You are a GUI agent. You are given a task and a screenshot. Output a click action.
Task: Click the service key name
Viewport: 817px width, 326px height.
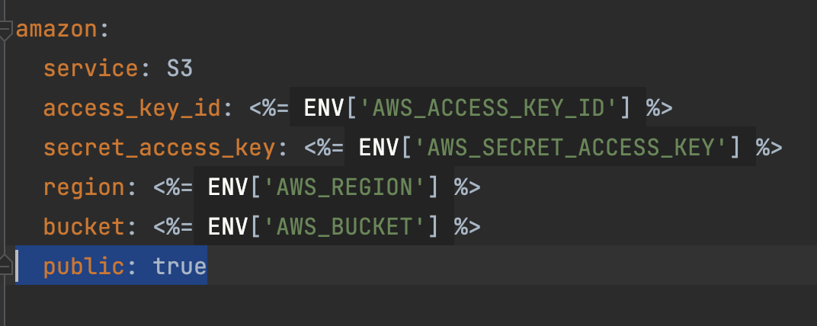click(x=91, y=70)
